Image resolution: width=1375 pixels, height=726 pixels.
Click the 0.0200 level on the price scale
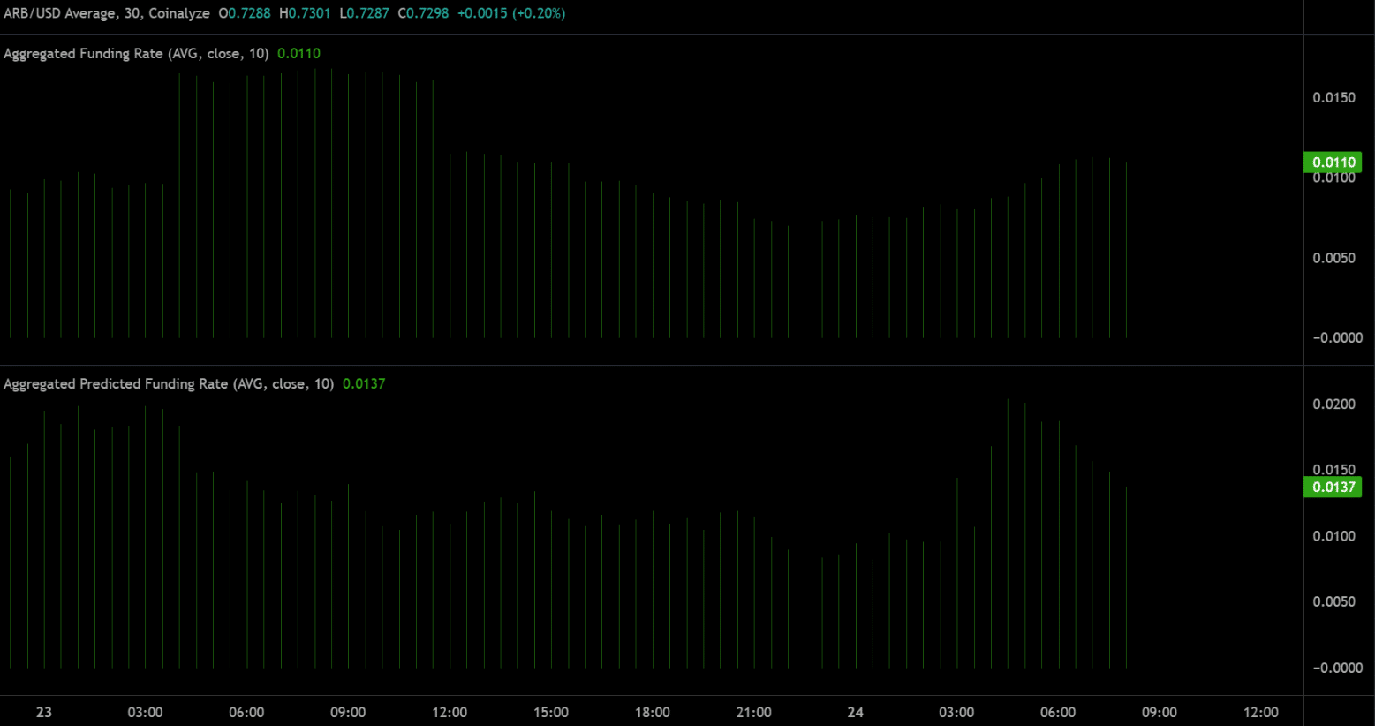pos(1333,405)
